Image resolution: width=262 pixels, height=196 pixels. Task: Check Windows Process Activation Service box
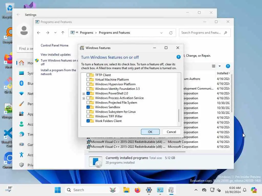(x=88, y=98)
